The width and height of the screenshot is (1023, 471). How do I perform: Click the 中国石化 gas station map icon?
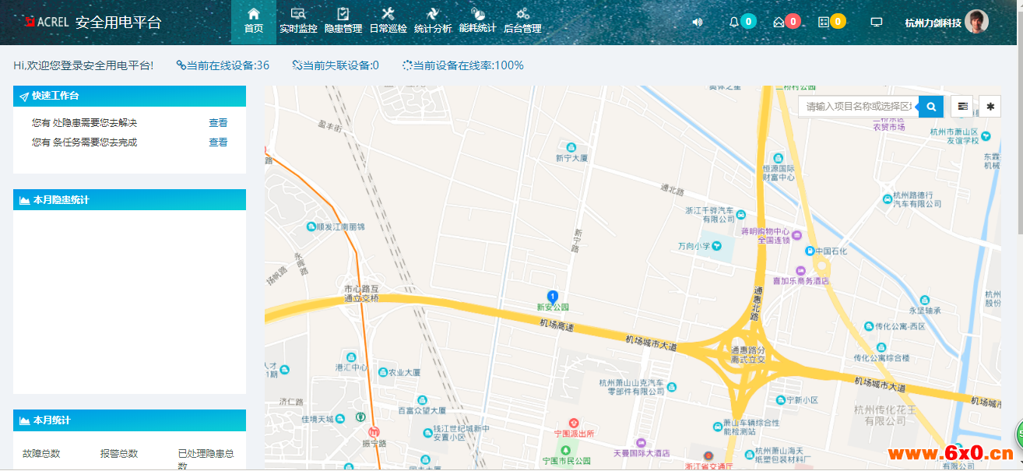click(x=810, y=251)
